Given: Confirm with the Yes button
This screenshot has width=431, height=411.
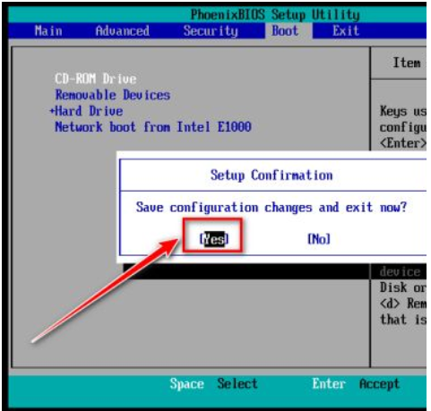Looking at the screenshot, I should pos(214,239).
